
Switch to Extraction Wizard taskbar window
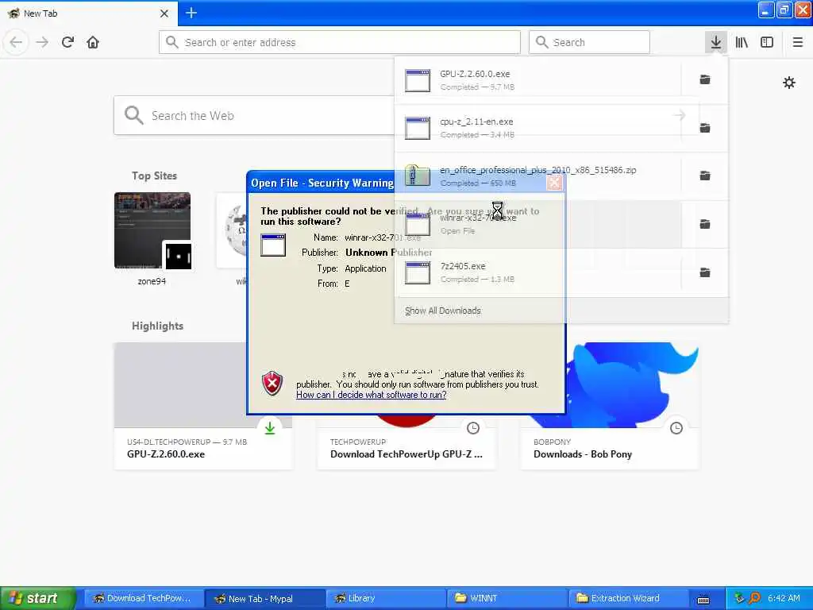pyautogui.click(x=629, y=598)
